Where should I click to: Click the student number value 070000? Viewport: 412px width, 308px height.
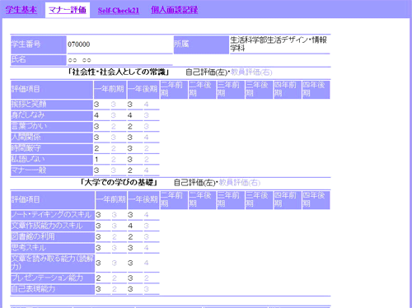[79, 44]
